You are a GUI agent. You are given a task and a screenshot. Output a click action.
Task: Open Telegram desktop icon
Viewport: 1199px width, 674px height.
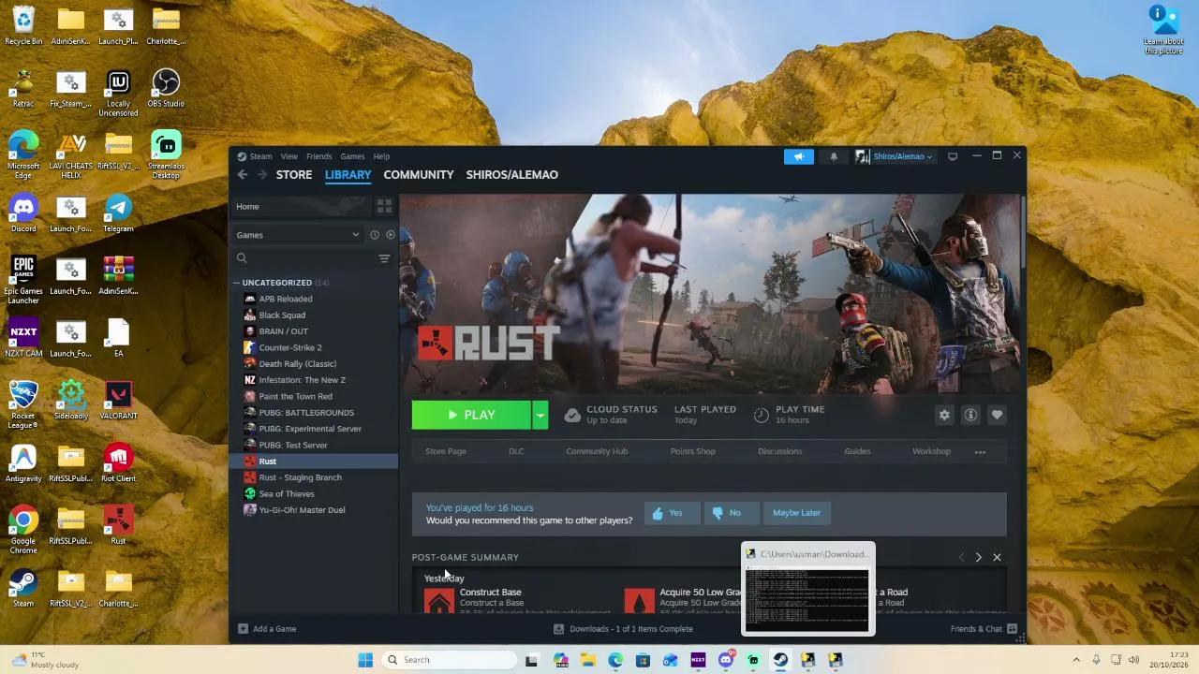pyautogui.click(x=118, y=213)
